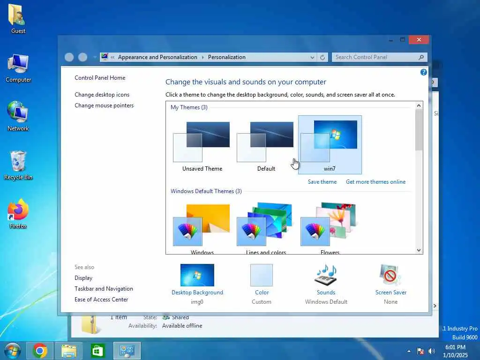Viewport: 480px width, 360px height.
Task: Open the arrow between Appearance and Personalization
Action: [202, 57]
